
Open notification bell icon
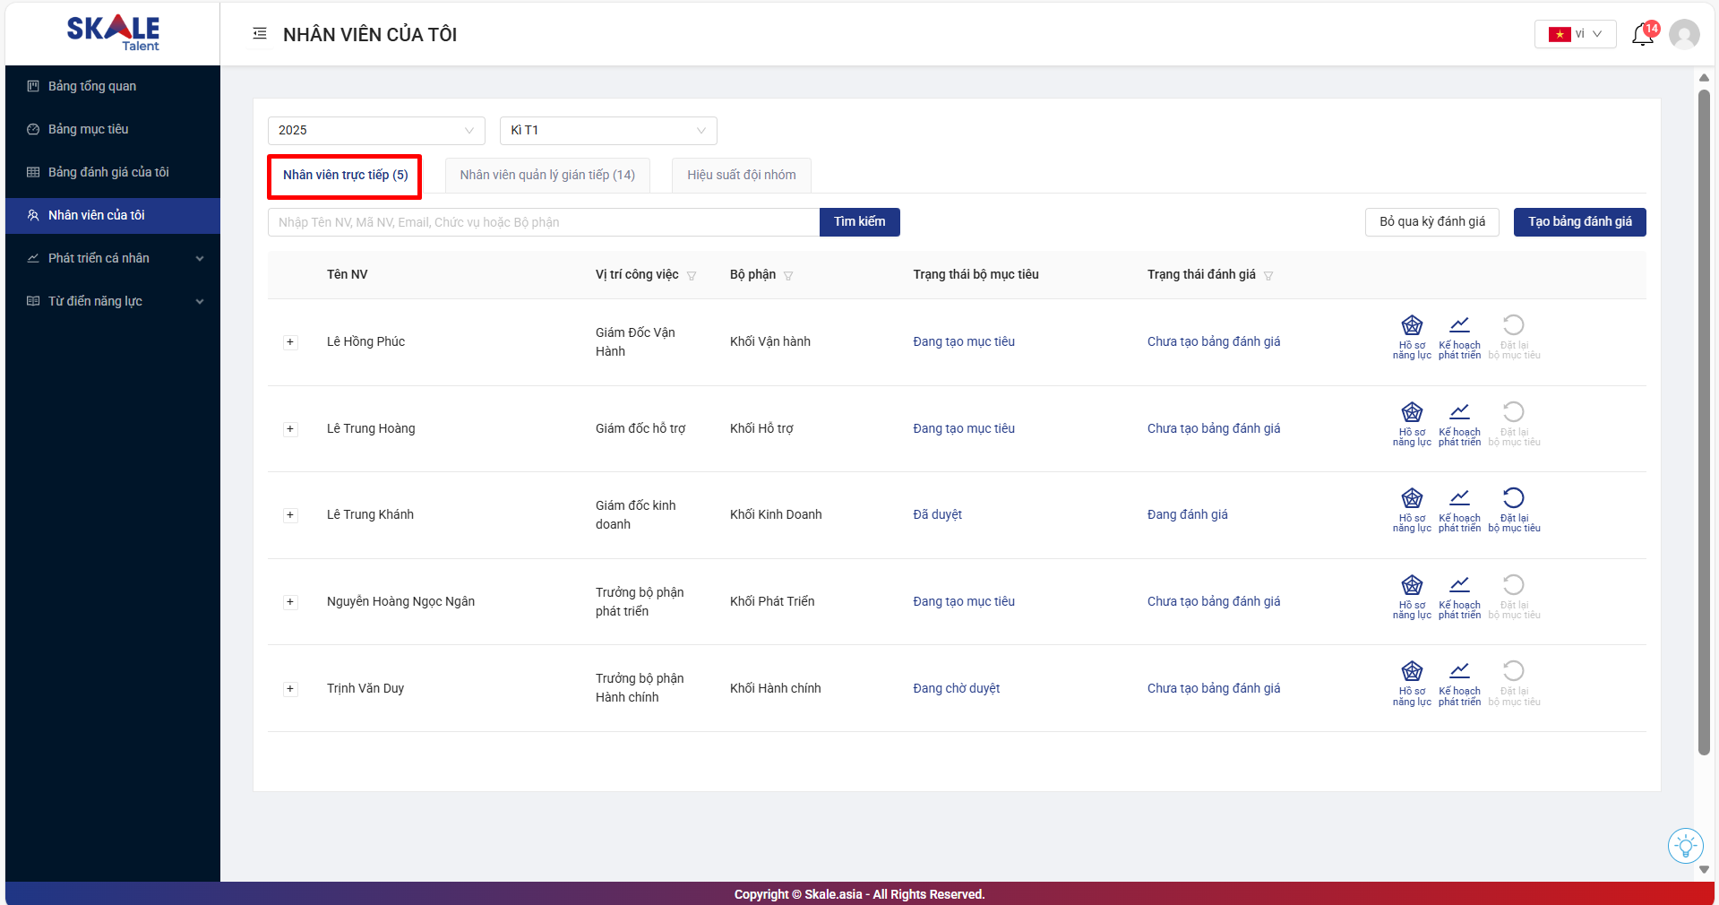pyautogui.click(x=1643, y=35)
